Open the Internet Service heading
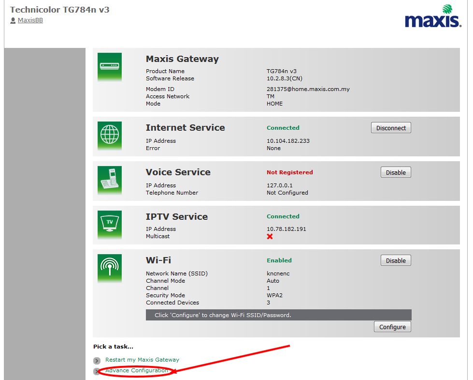The height and width of the screenshot is (380, 473). (x=185, y=128)
